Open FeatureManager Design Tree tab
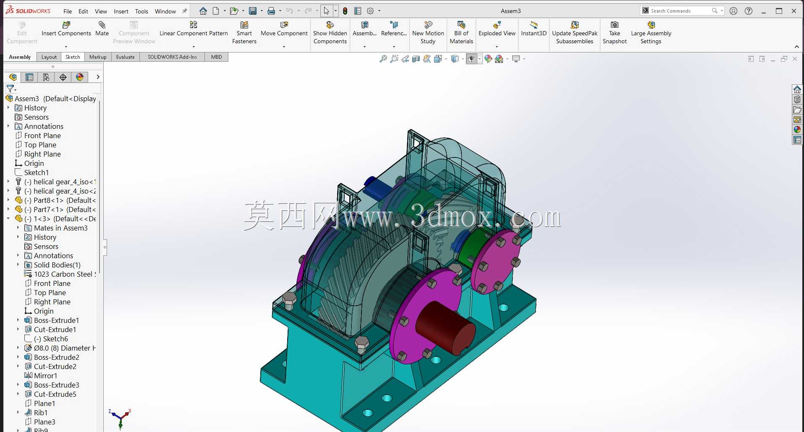 13,77
